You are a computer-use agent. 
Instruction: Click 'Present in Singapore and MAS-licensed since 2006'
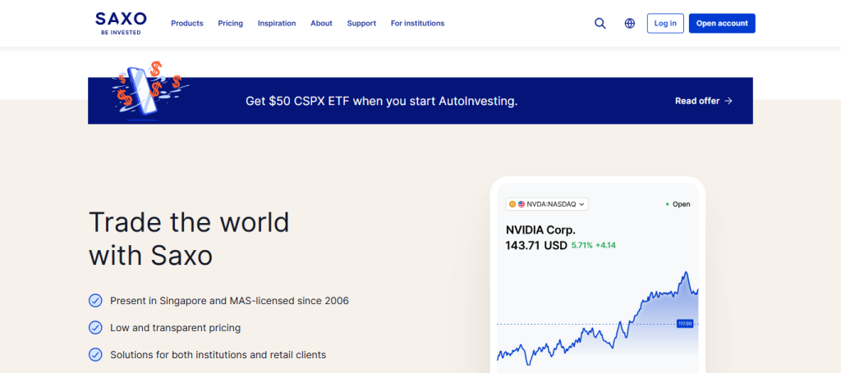coord(230,301)
